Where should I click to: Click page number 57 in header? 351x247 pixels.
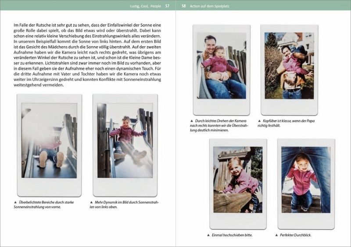click(167, 6)
